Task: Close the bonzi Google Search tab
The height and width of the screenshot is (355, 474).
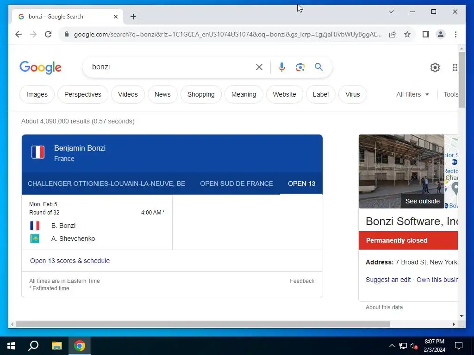Action: point(115,17)
